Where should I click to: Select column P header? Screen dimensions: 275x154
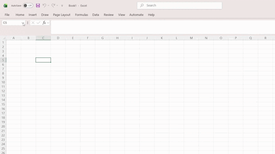236,38
